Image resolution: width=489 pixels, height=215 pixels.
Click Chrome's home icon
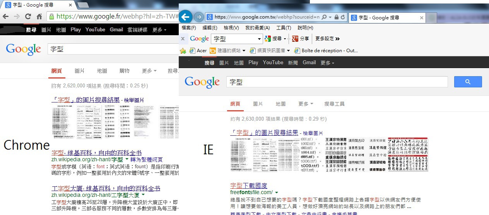pyautogui.click(x=39, y=17)
